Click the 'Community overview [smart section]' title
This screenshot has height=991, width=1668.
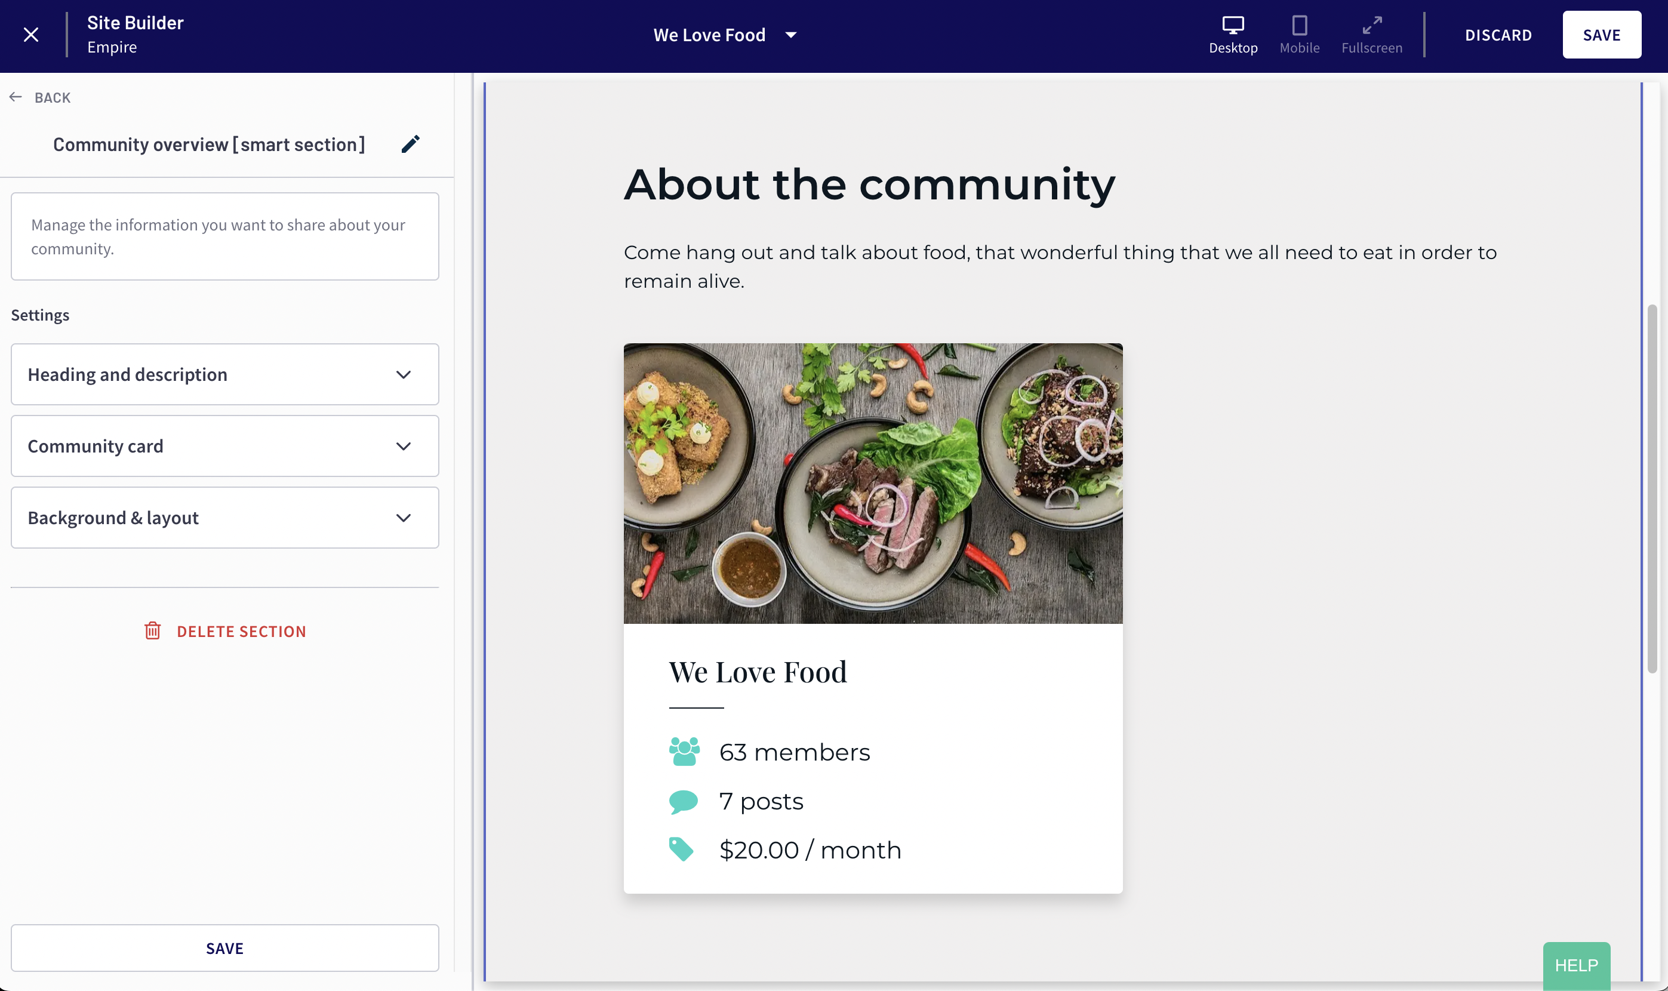click(209, 144)
